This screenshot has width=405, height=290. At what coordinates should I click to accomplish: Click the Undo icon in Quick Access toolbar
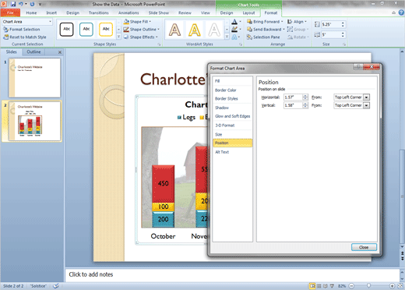21,4
